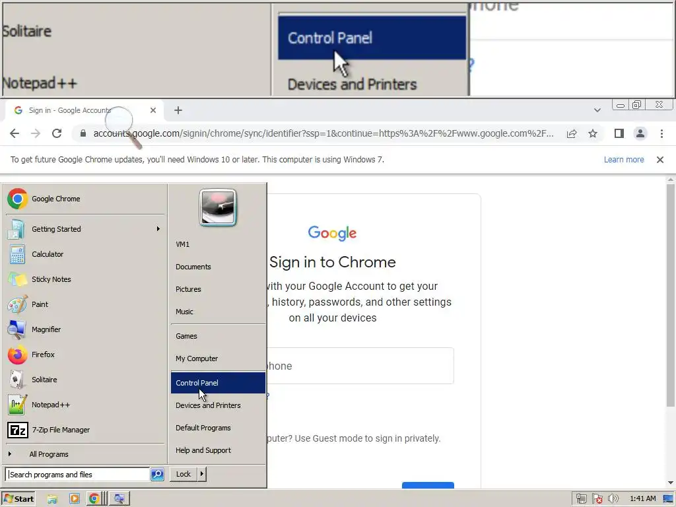Open Help and Support
676x507 pixels.
pos(218,450)
